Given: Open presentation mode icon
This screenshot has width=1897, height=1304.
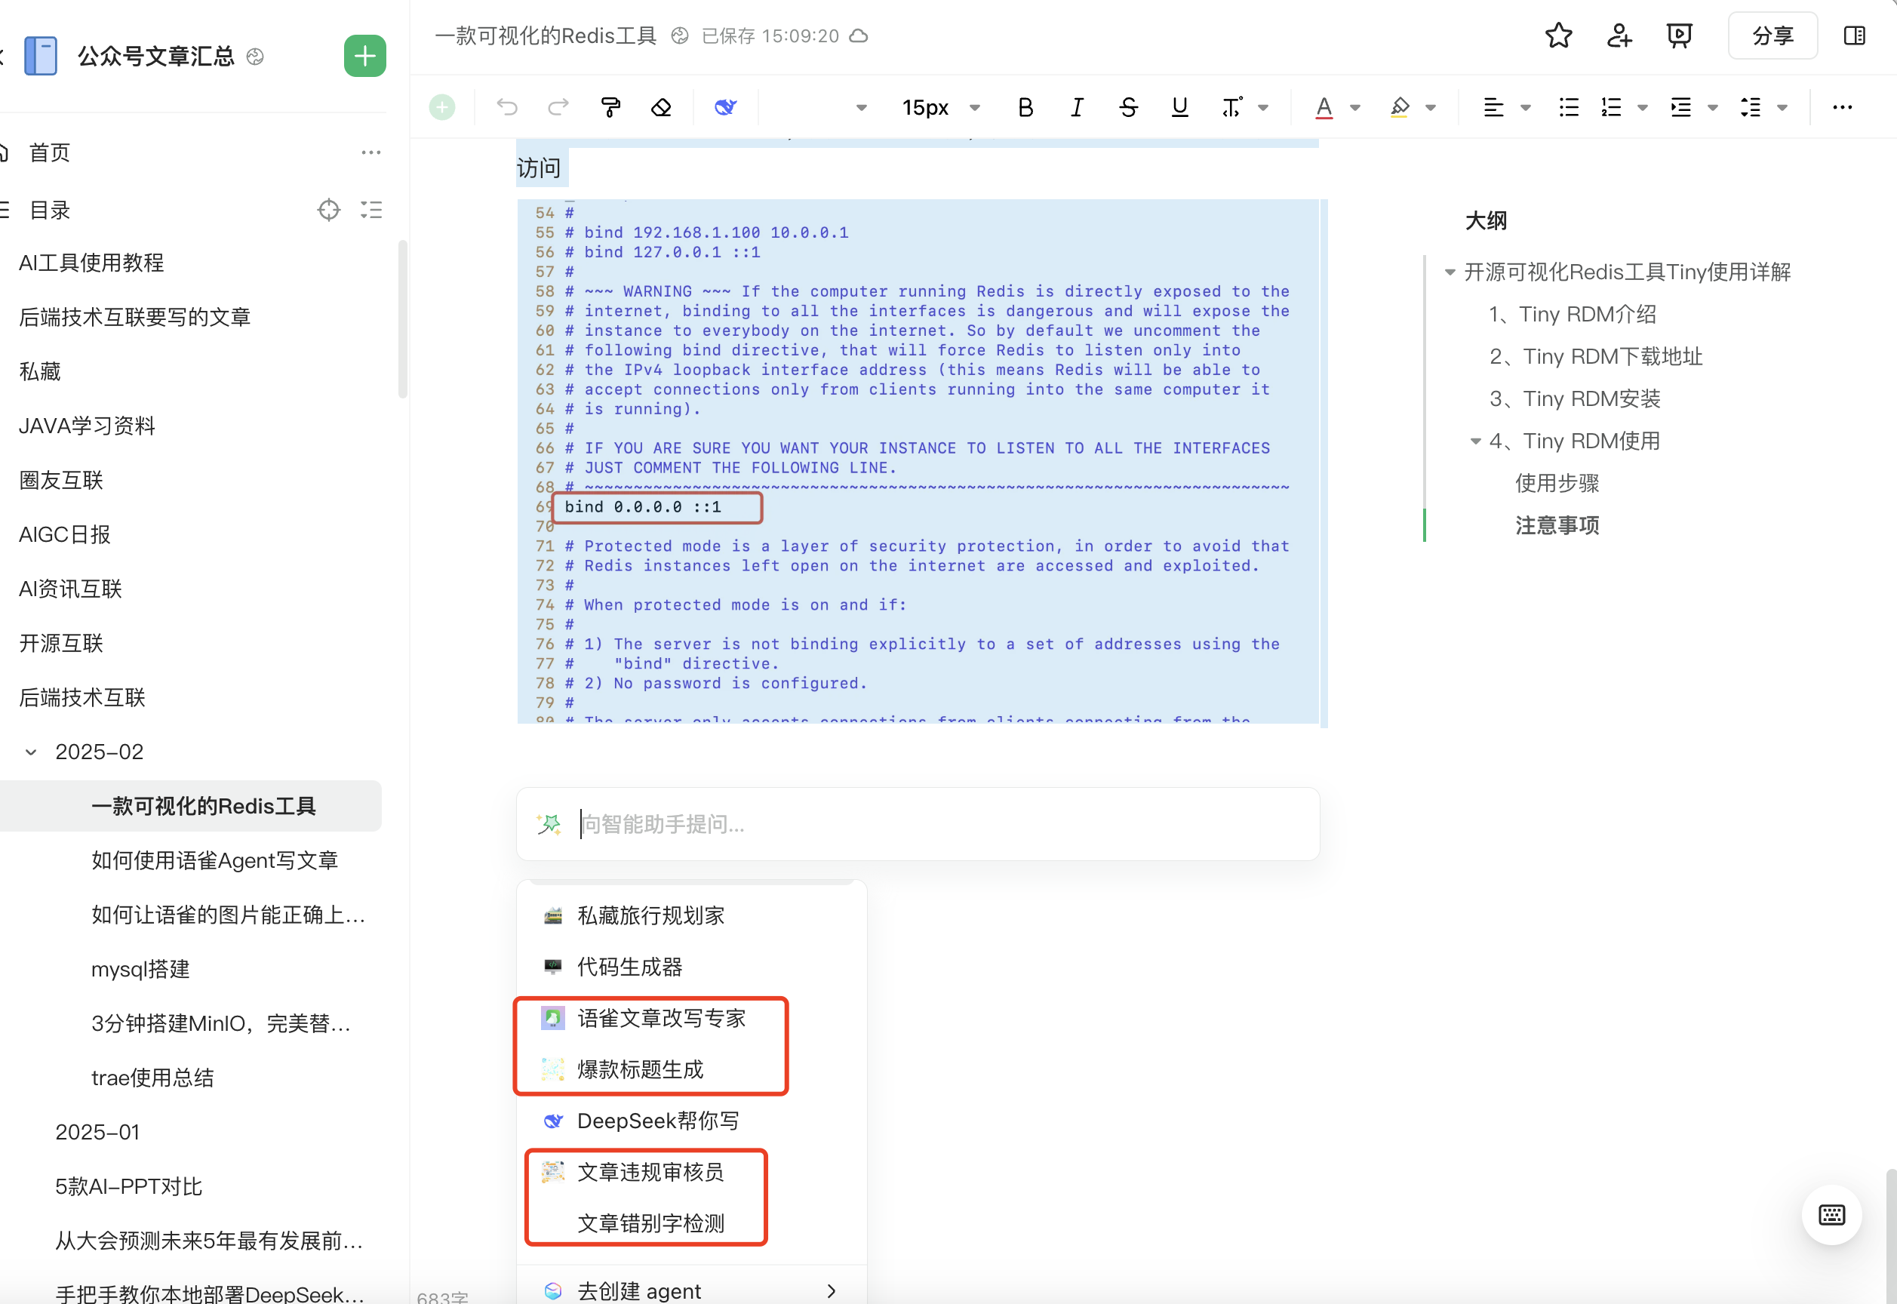Looking at the screenshot, I should click(x=1679, y=36).
